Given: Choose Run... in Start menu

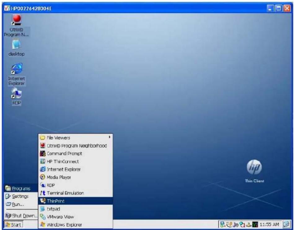Looking at the screenshot, I should pos(21,204).
